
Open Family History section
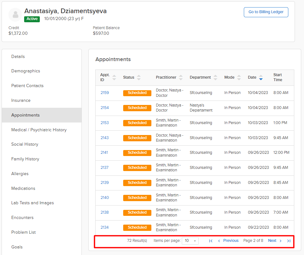25,159
